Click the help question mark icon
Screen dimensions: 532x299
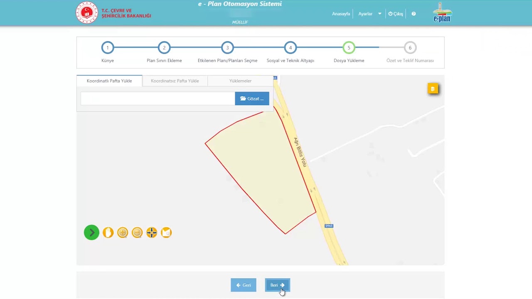pyautogui.click(x=414, y=14)
